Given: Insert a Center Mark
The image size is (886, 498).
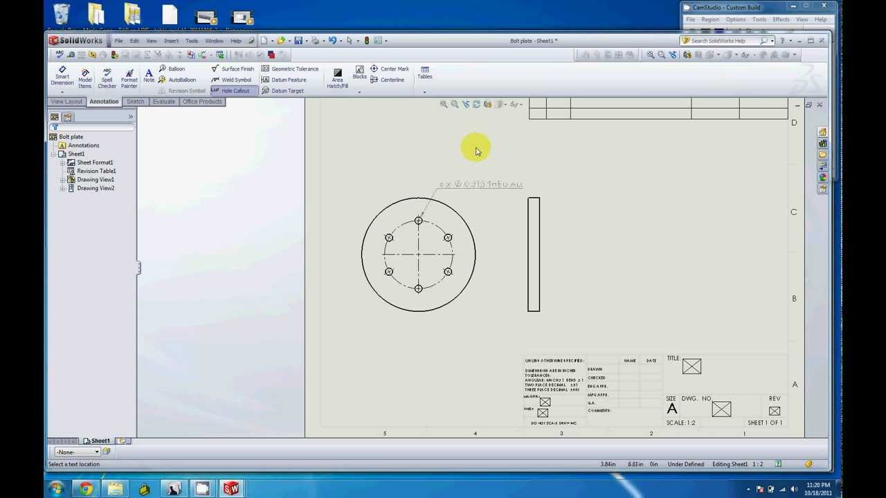Looking at the screenshot, I should [389, 68].
